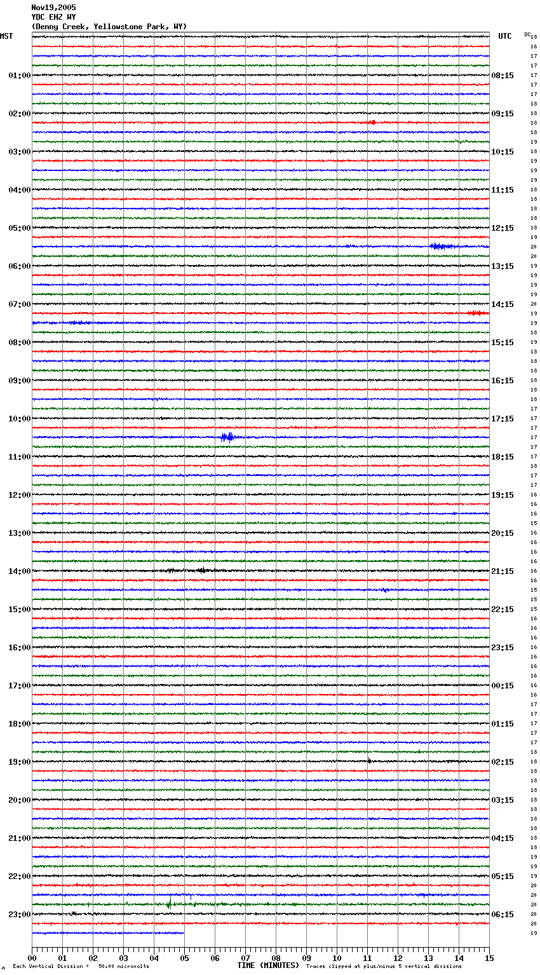
Task: Click the Traces clipped at plus/minus note
Action: (384, 967)
